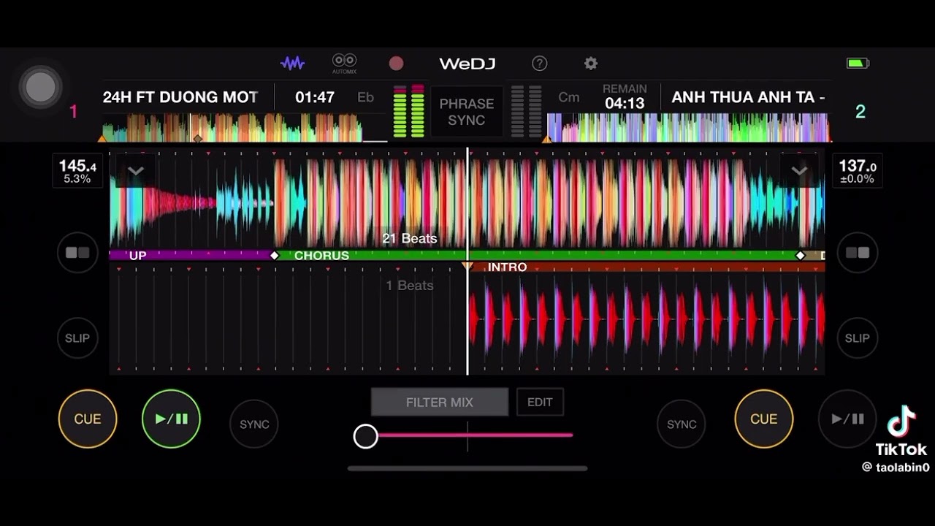This screenshot has width=935, height=526.
Task: Tap deck 1 elapsed time 01:47
Action: (x=315, y=97)
